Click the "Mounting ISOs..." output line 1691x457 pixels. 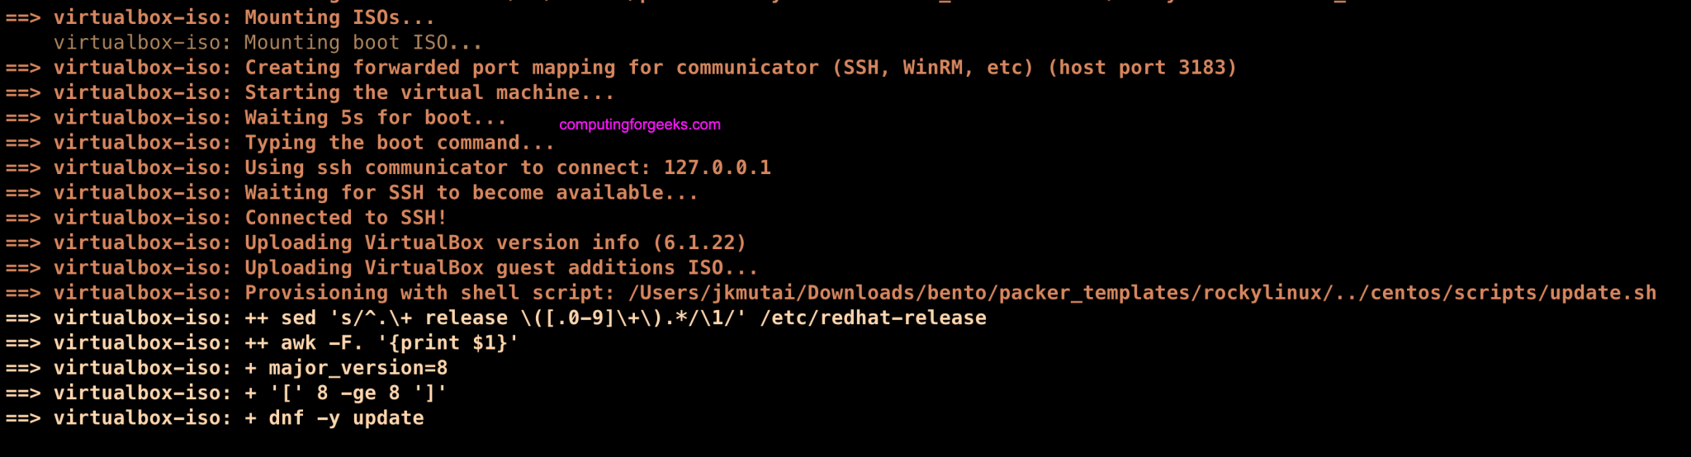click(339, 17)
